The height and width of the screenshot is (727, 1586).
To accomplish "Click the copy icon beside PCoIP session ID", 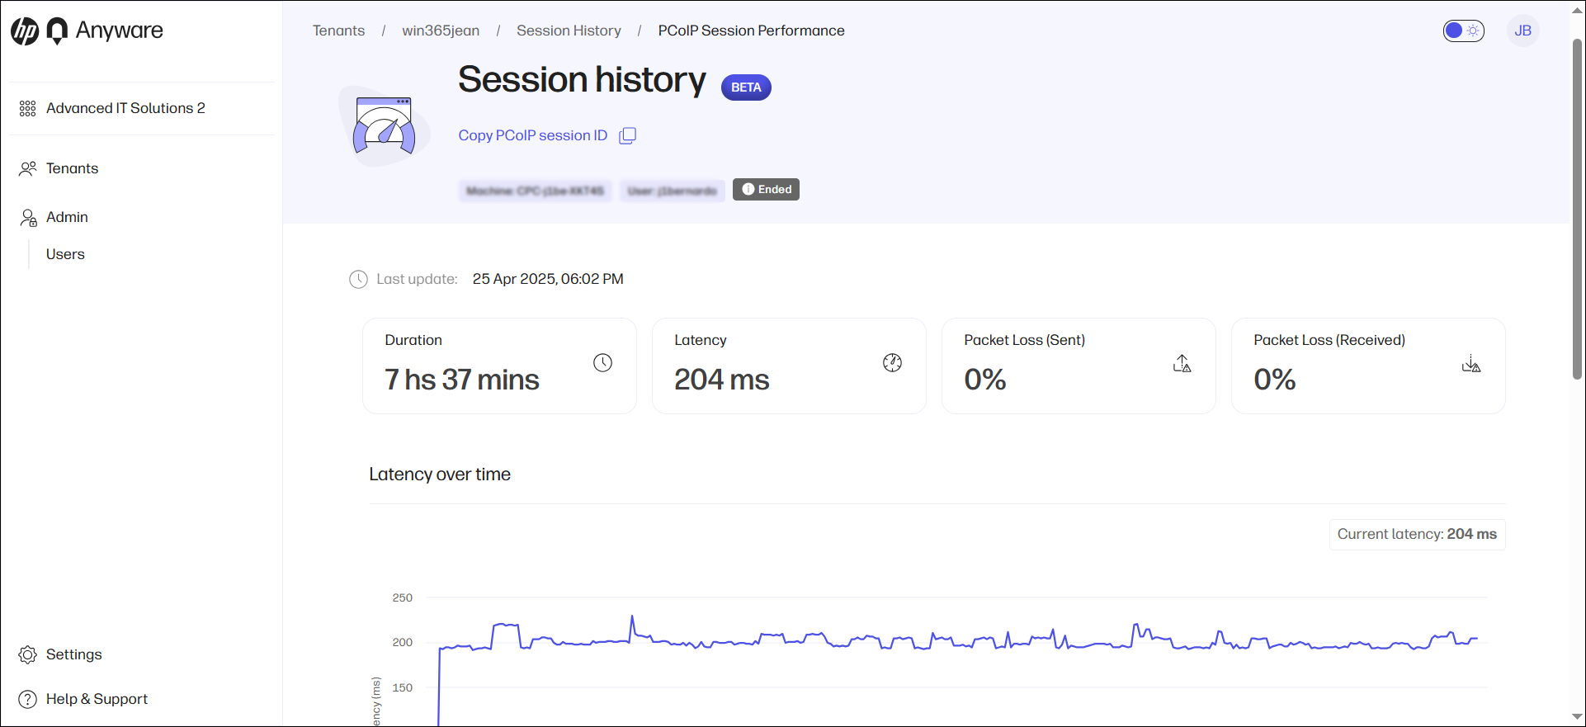I will point(627,135).
